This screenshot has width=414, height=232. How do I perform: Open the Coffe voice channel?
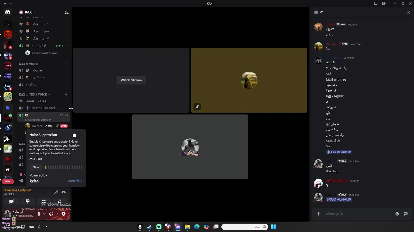coord(43,70)
